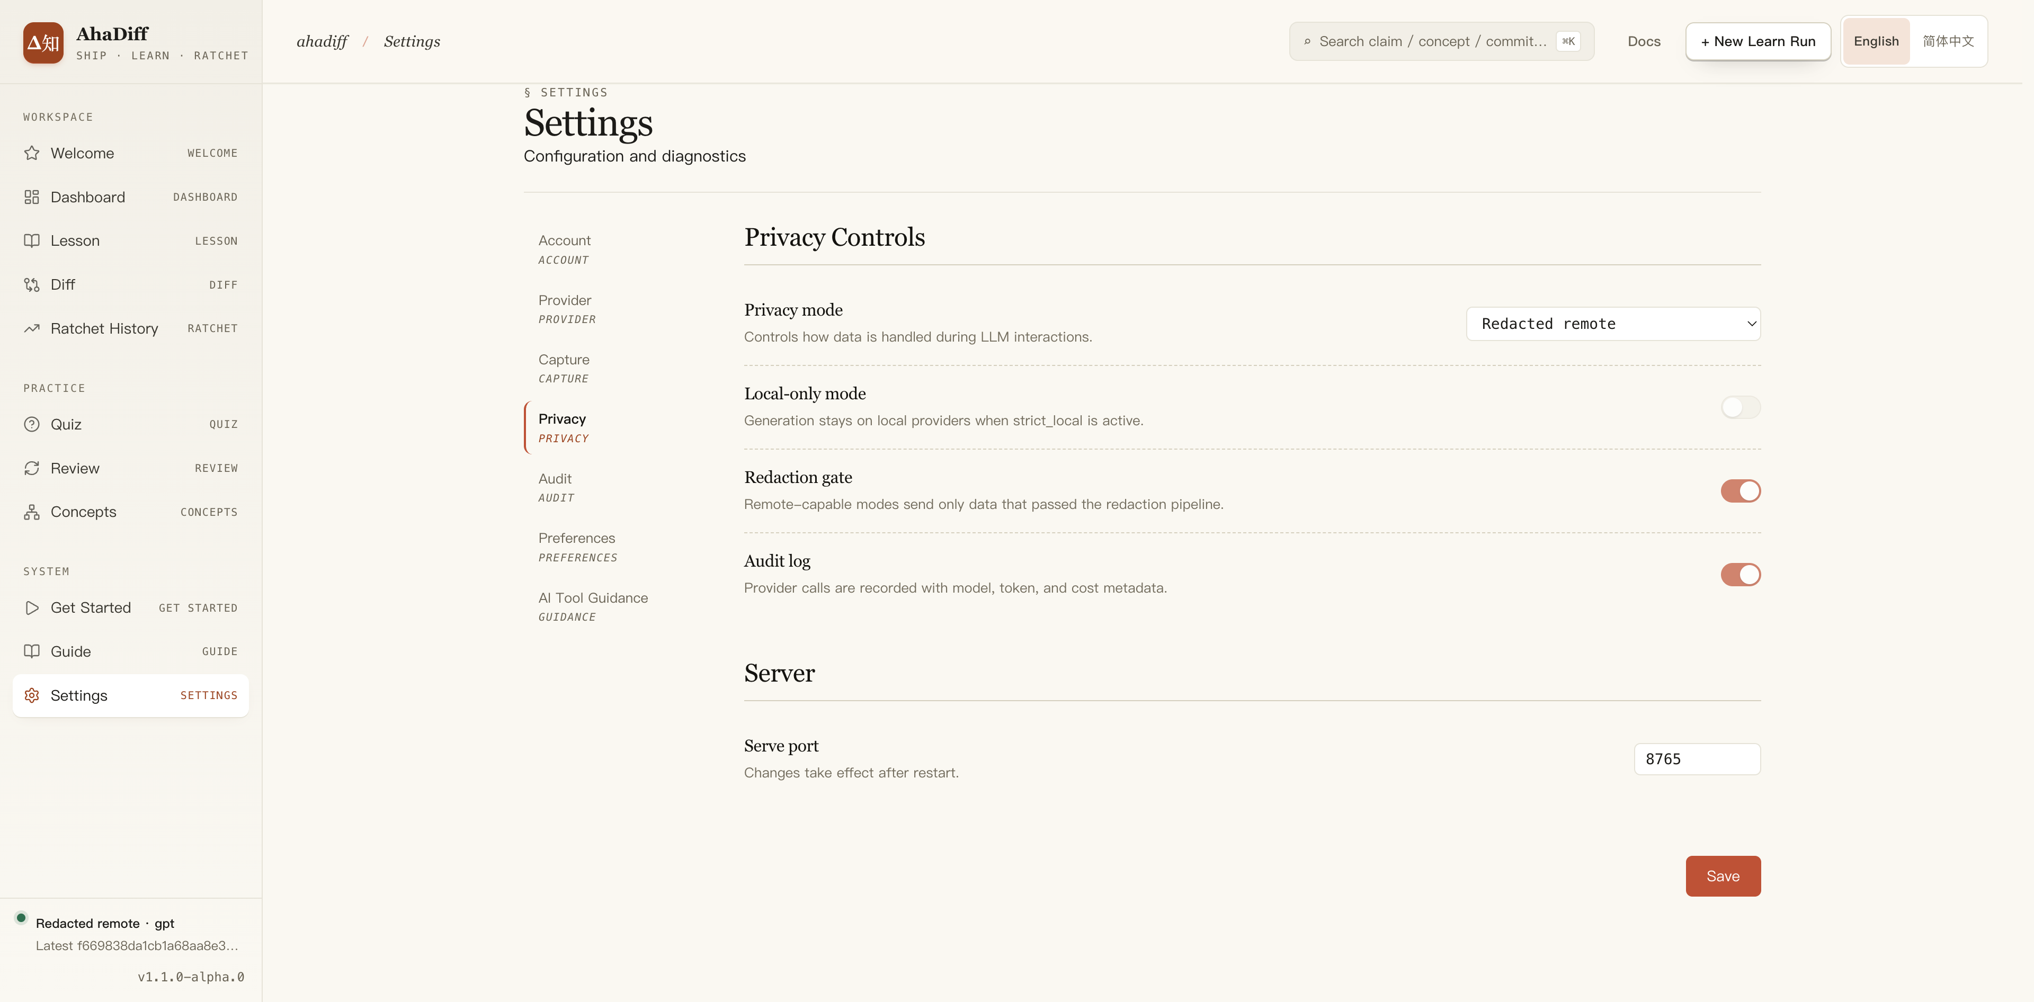The width and height of the screenshot is (2034, 1002).
Task: Open the Lesson page
Action: pos(130,241)
